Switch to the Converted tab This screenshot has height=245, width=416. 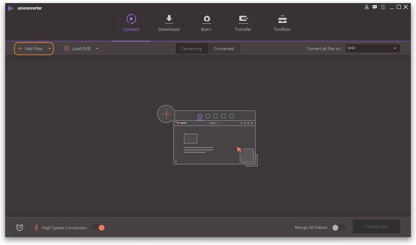224,49
